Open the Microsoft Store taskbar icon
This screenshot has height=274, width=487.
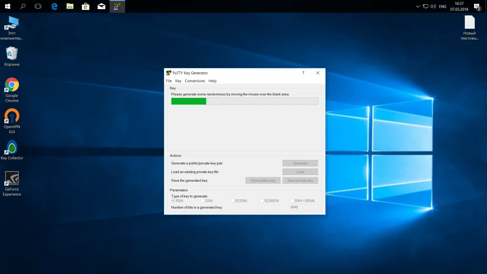click(x=86, y=6)
